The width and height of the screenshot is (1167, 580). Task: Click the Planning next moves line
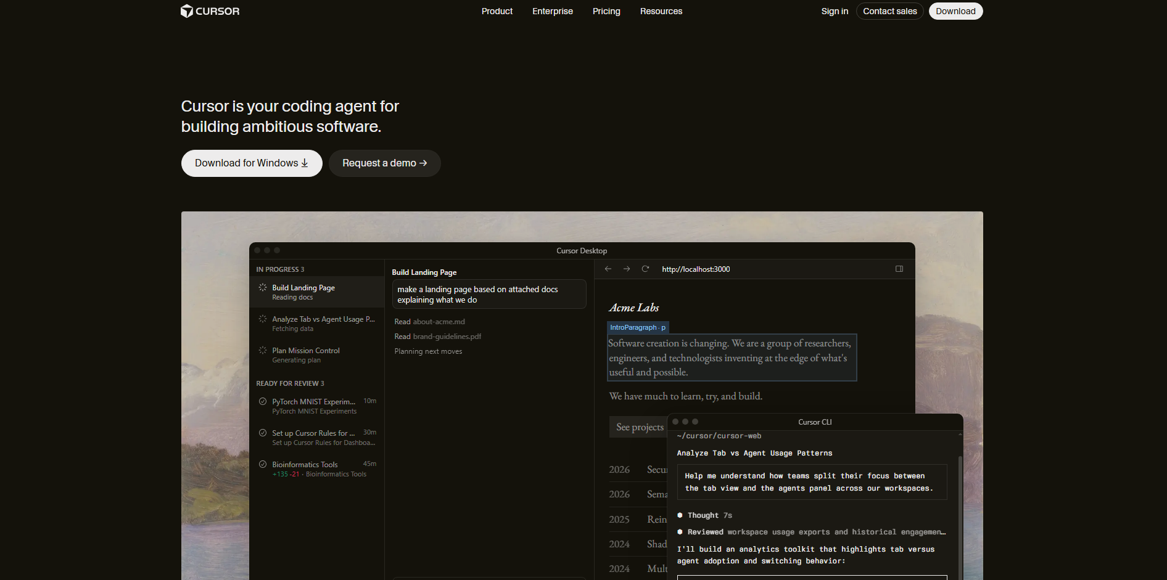click(428, 351)
